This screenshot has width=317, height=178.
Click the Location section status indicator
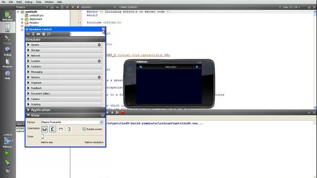tap(99, 61)
